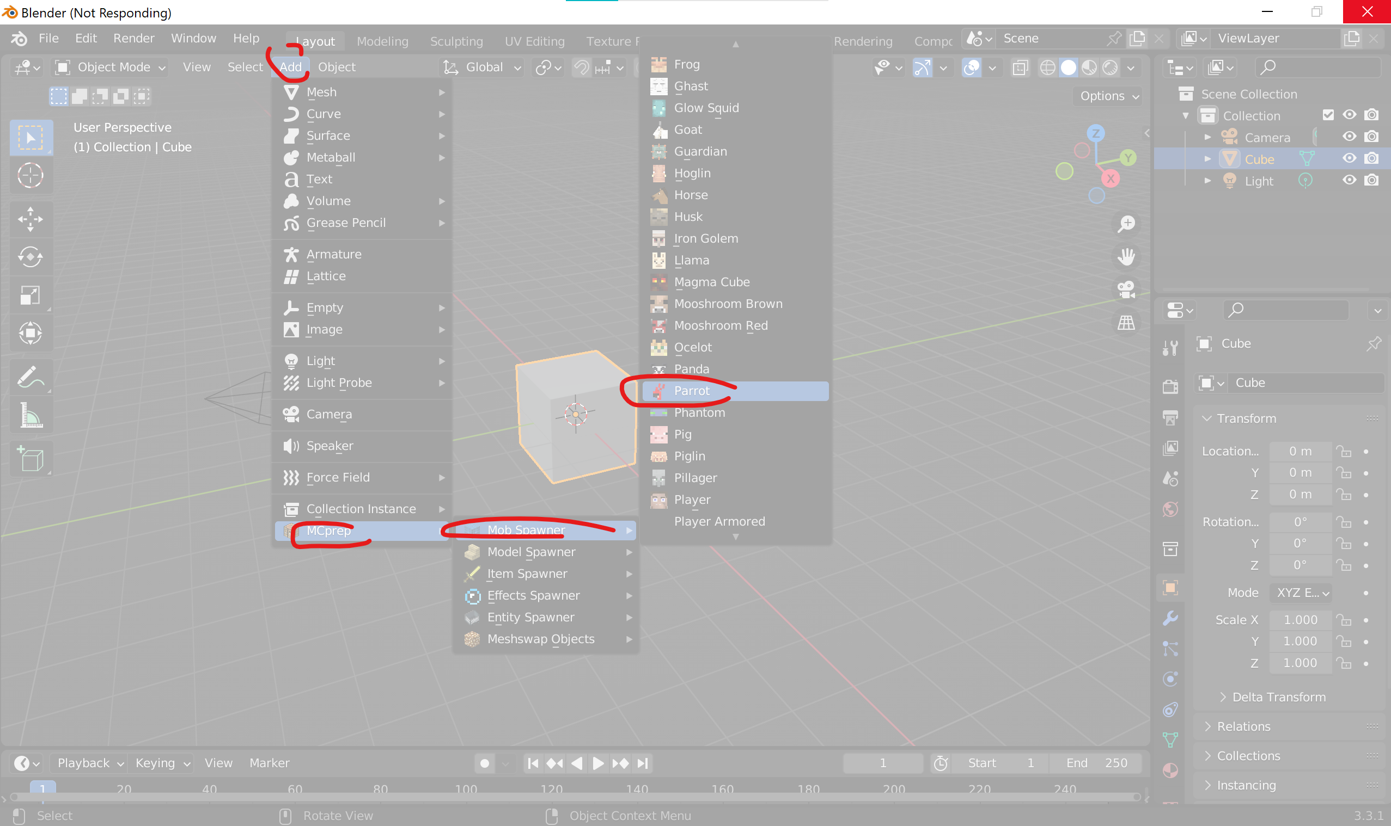Select the Annotate tool

[x=30, y=377]
